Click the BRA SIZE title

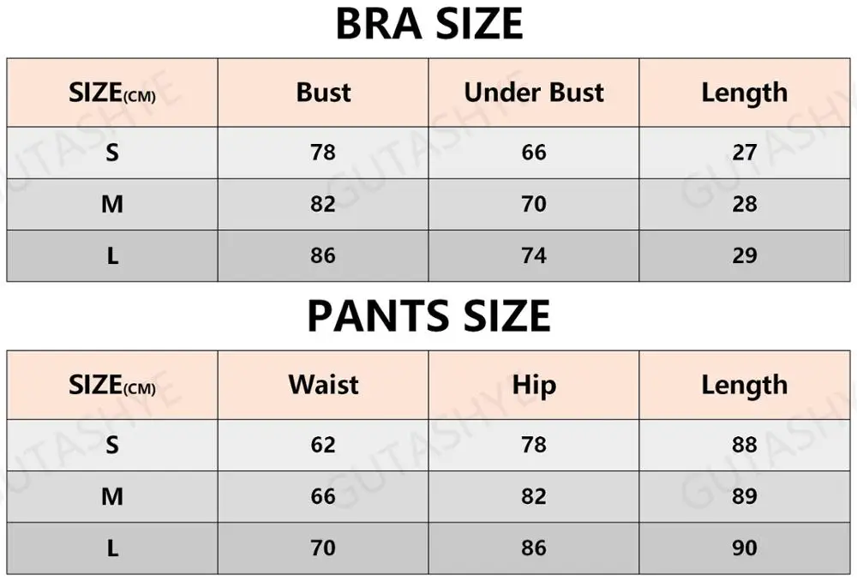click(x=428, y=24)
